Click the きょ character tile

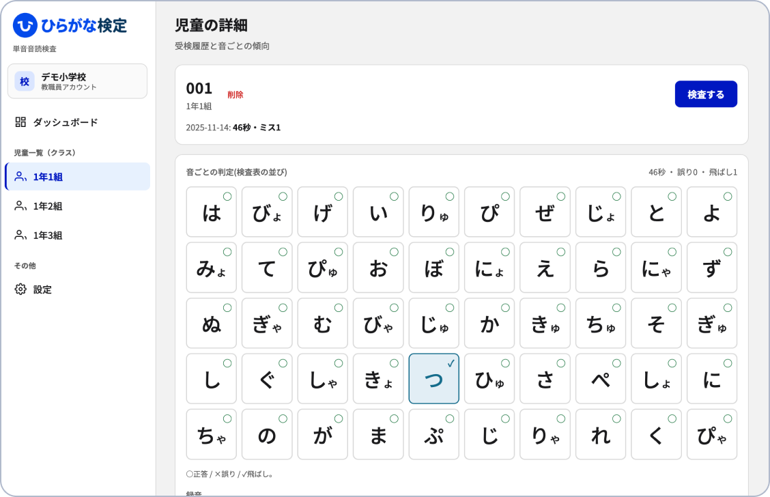[378, 379]
